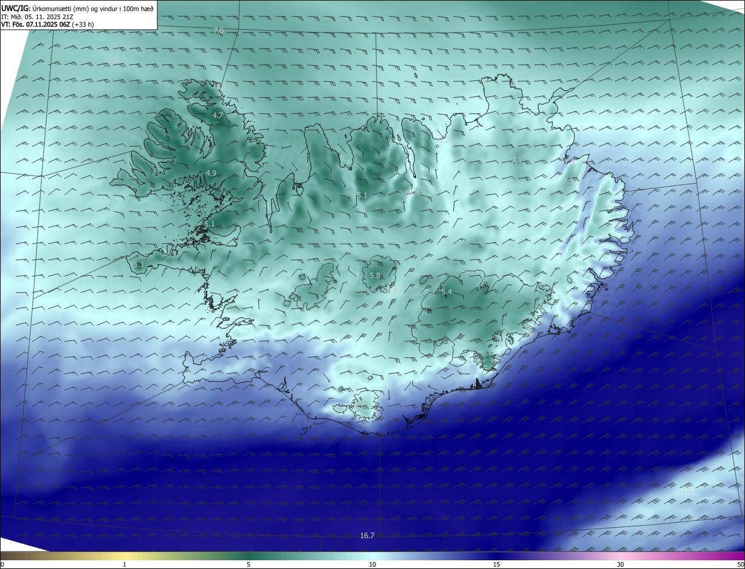This screenshot has width=745, height=569.
Task: Click the faint 10.4 value label
Action: [412, 193]
